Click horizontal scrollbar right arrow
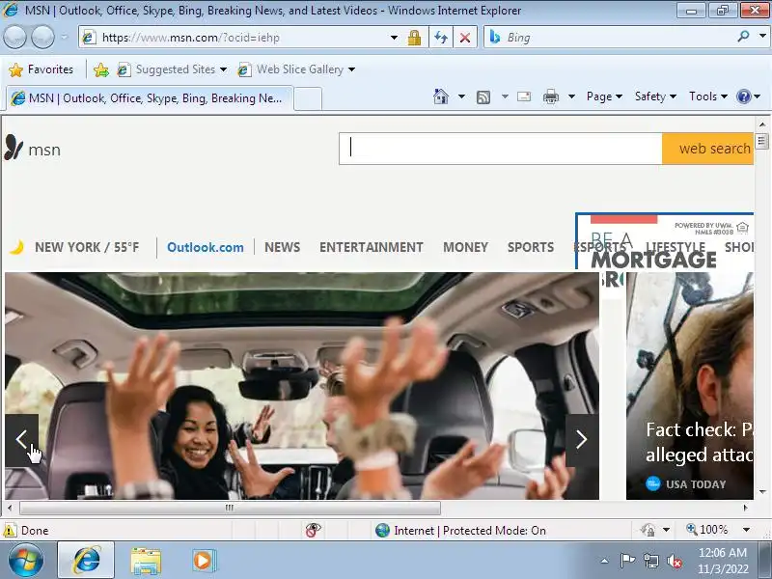This screenshot has width=772, height=579. [x=745, y=508]
